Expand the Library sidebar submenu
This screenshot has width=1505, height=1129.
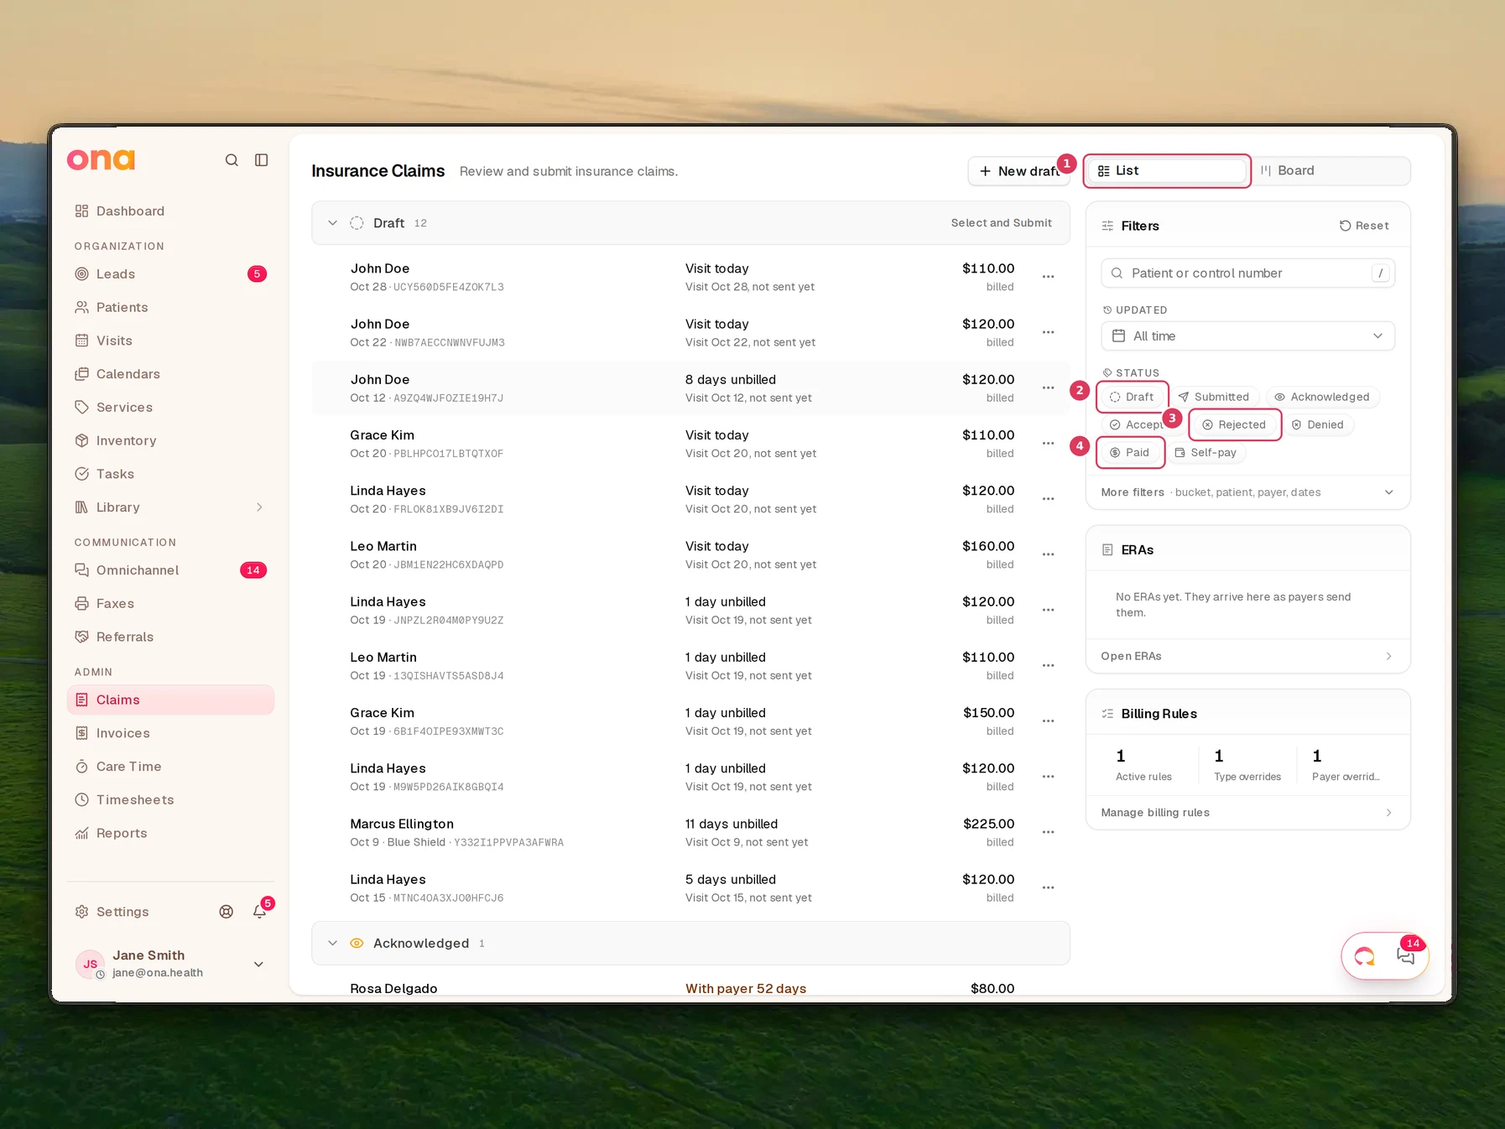(x=259, y=507)
